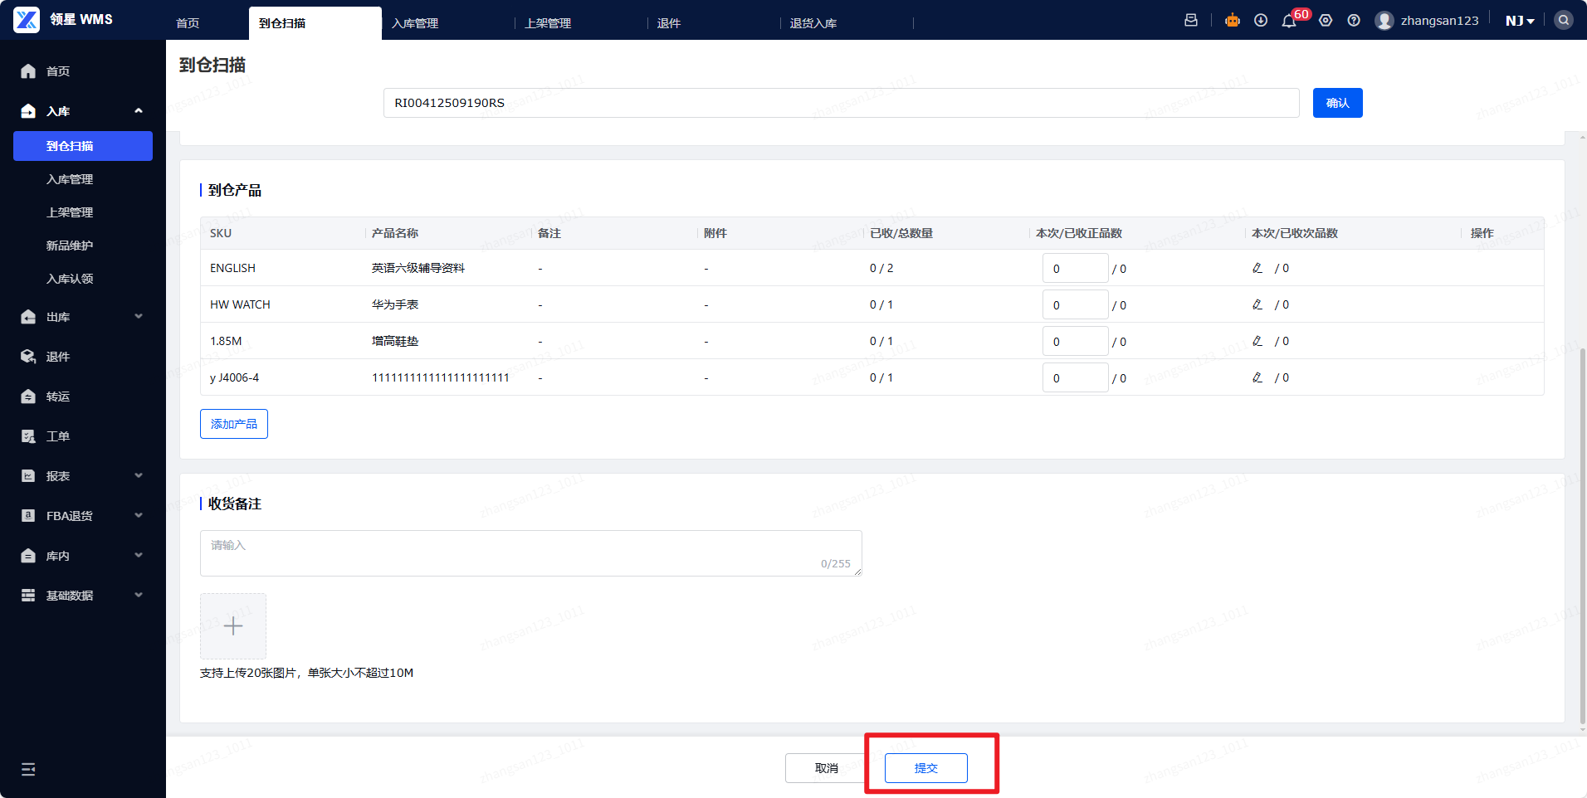Expand the FBA退货 sidebar menu
This screenshot has width=1587, height=798.
coord(83,516)
